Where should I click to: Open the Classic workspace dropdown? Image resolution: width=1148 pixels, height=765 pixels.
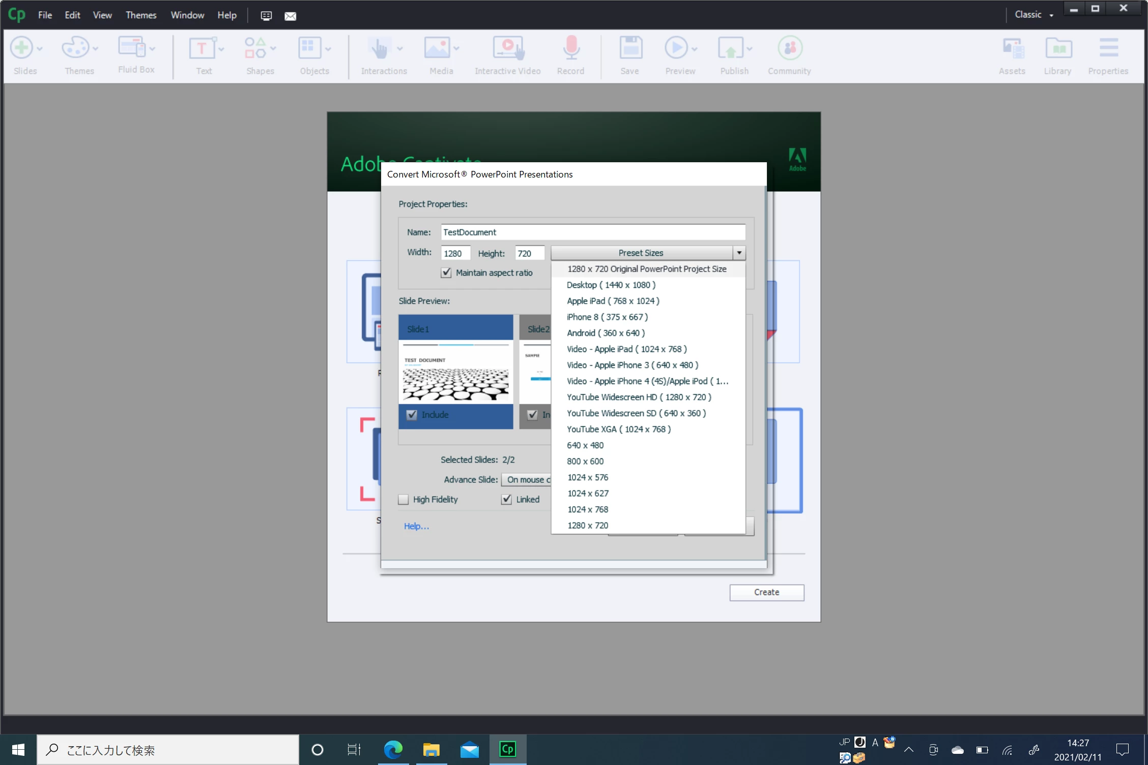pos(1034,15)
